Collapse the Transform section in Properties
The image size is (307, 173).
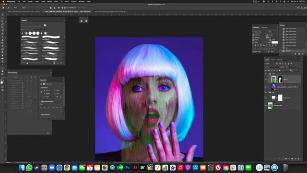point(40,88)
